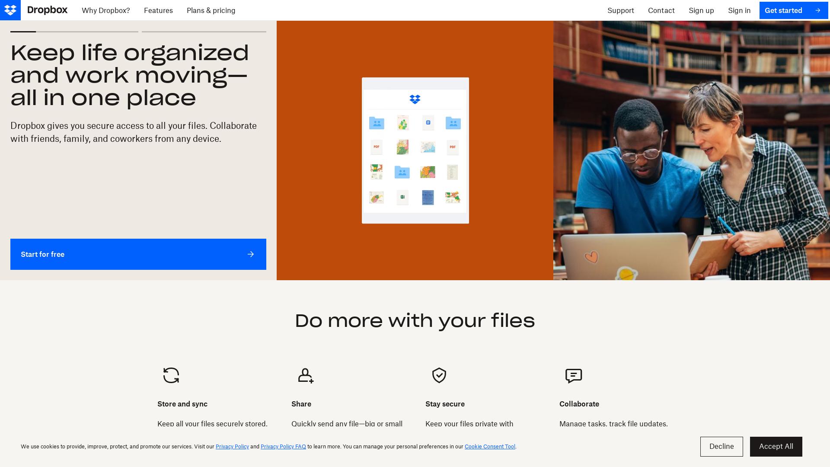Click the blue book cover thumbnail
Image resolution: width=830 pixels, height=467 pixels.
(x=428, y=197)
